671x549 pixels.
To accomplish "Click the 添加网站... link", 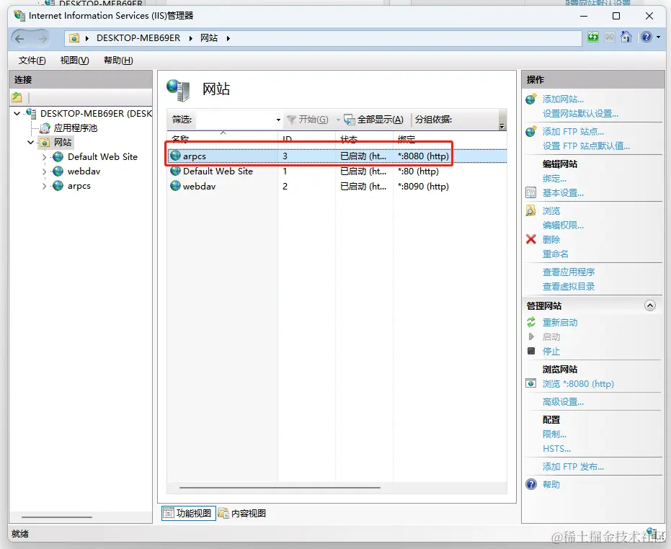I will tap(563, 99).
